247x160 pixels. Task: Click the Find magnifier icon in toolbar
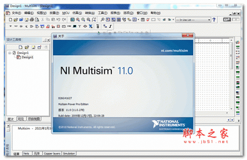pyautogui.click(x=102, y=20)
